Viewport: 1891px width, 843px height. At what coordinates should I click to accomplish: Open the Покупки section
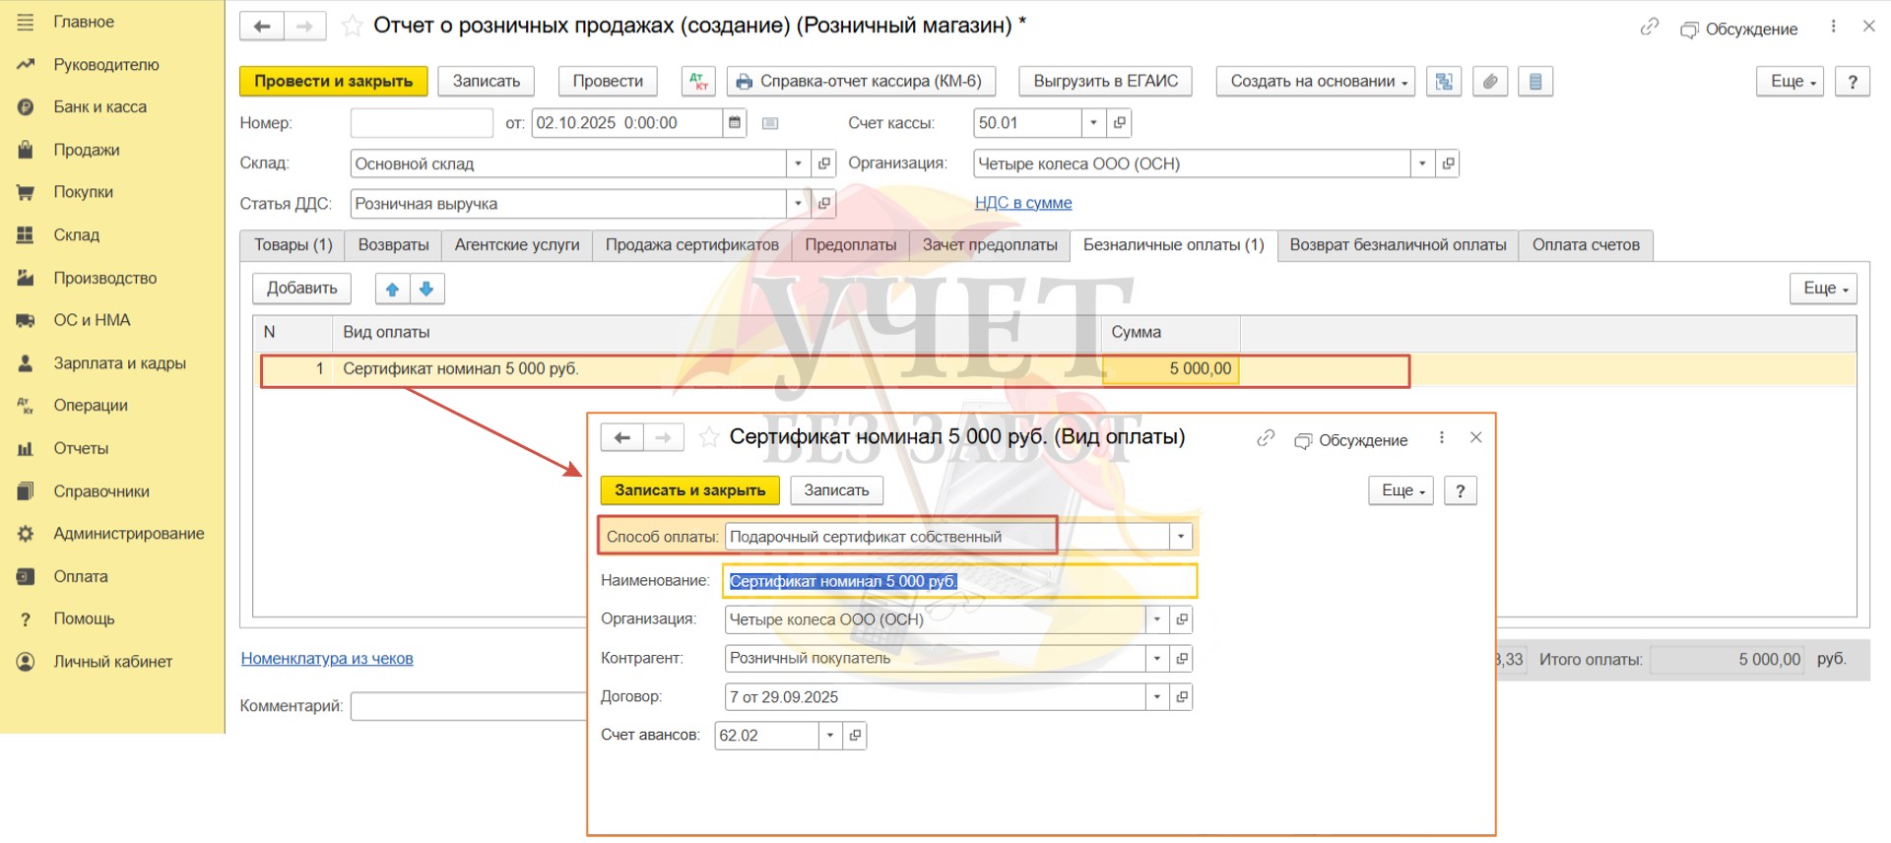(x=84, y=192)
